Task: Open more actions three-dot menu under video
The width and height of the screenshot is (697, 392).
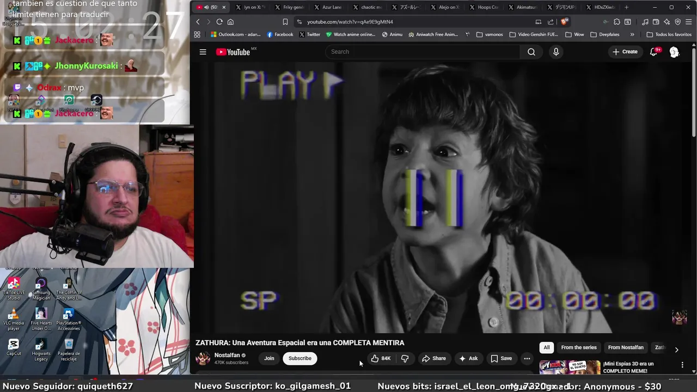Action: click(x=527, y=358)
